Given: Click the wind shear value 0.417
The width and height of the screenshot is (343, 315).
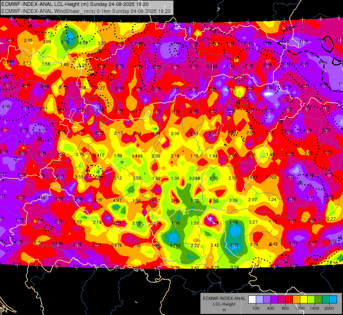Looking at the screenshot, I should pyautogui.click(x=99, y=155).
